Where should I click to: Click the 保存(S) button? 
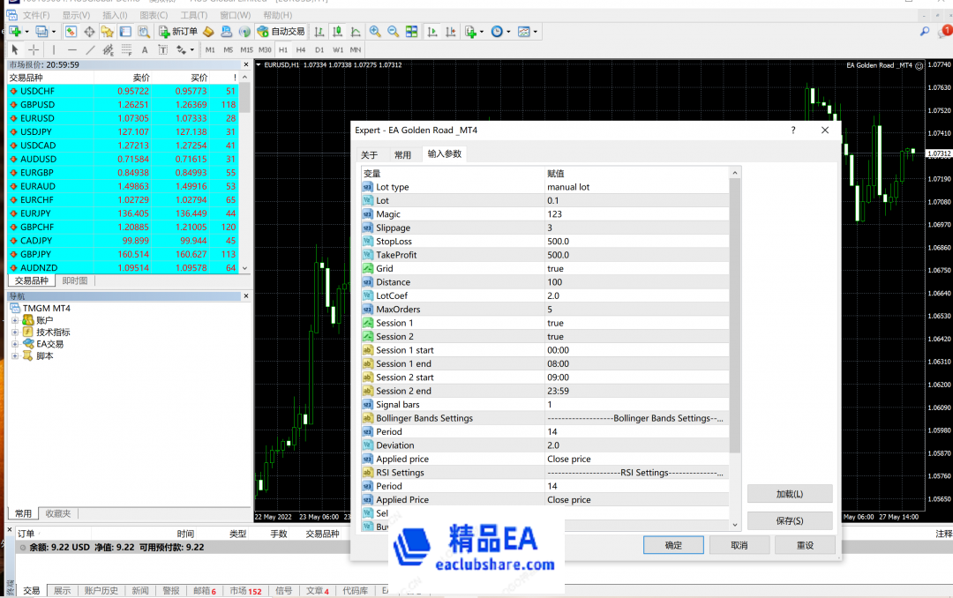pos(790,520)
